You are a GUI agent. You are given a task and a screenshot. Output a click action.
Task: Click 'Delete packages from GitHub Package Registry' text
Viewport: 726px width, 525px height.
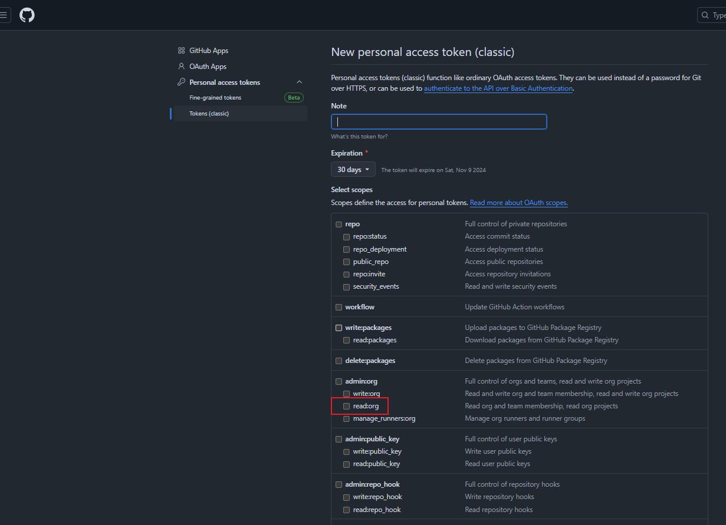click(536, 361)
